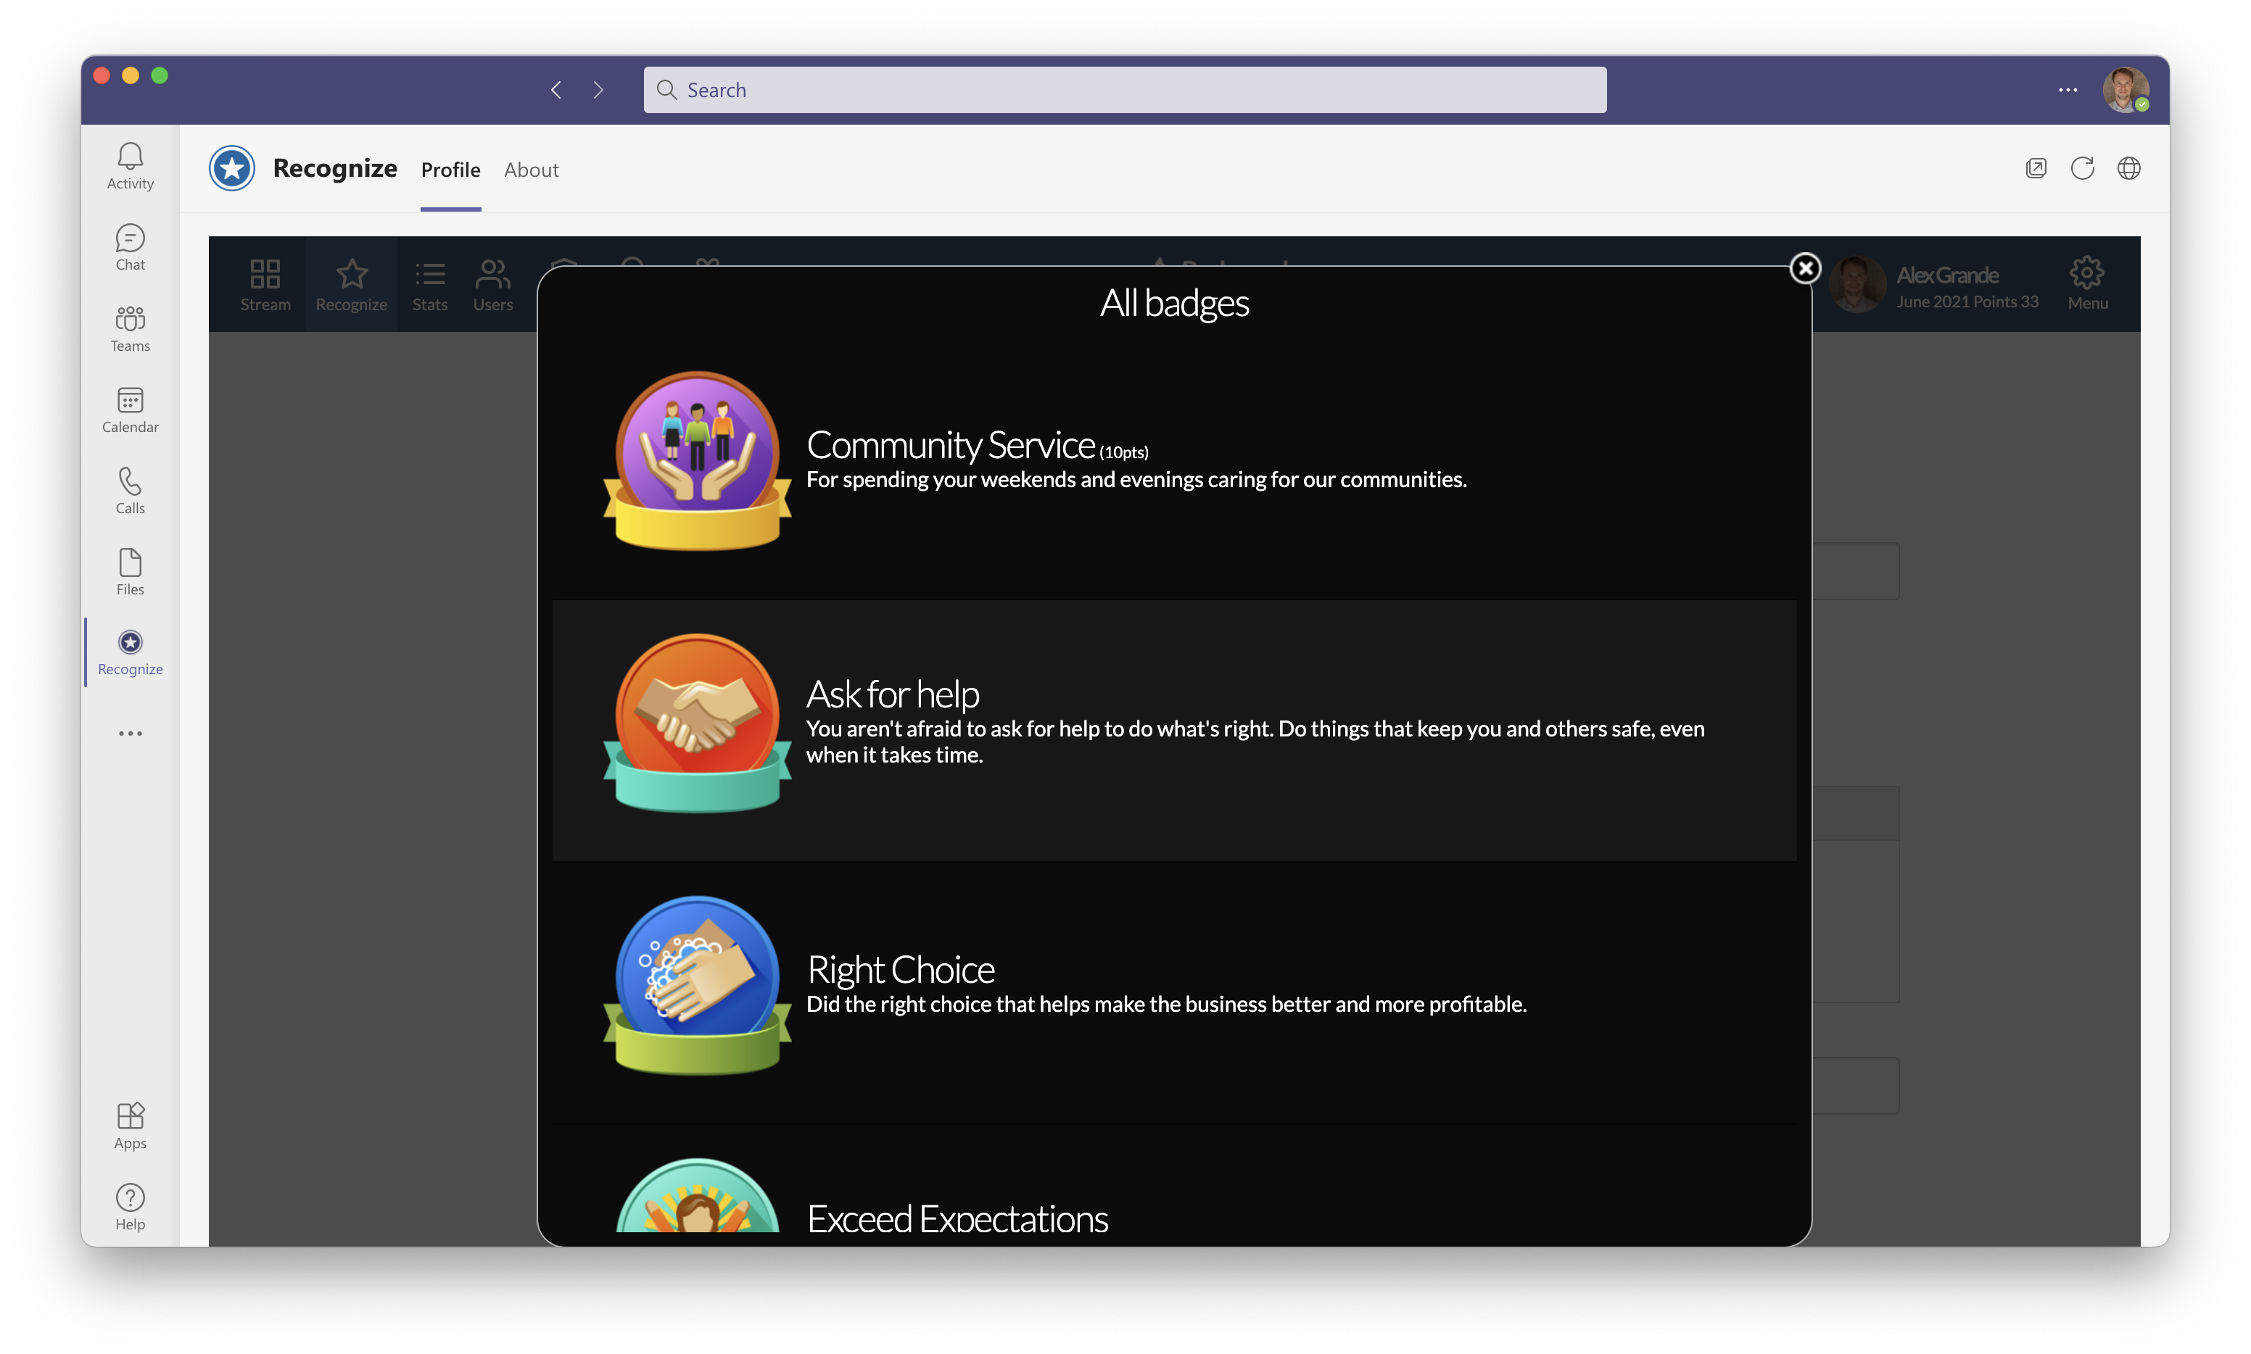Open the Activity bell icon
This screenshot has width=2251, height=1354.
130,166
